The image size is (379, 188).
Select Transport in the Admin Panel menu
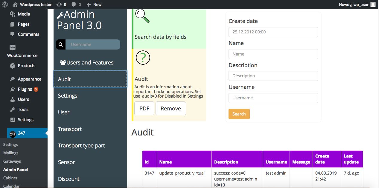click(x=70, y=129)
